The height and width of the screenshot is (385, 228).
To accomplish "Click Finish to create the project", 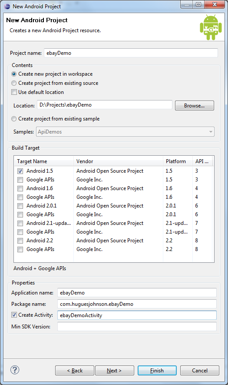I will [x=157, y=371].
